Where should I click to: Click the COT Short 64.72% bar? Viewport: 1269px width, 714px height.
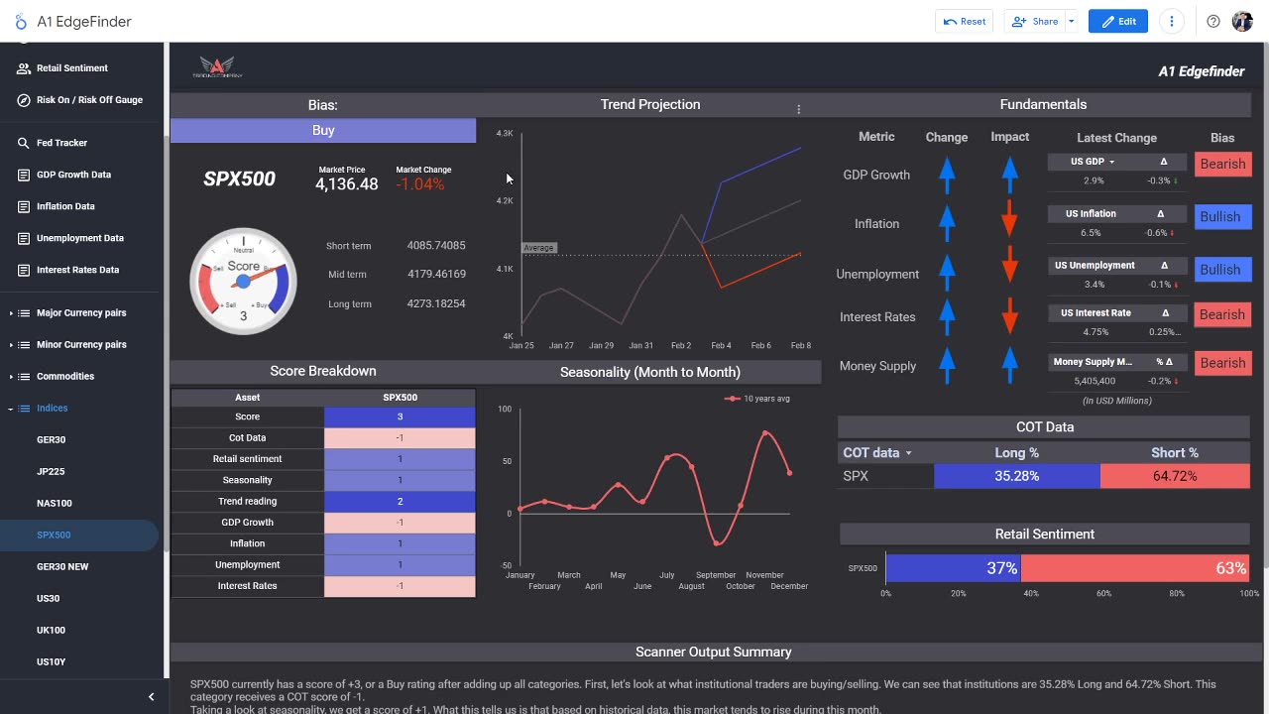(1175, 476)
